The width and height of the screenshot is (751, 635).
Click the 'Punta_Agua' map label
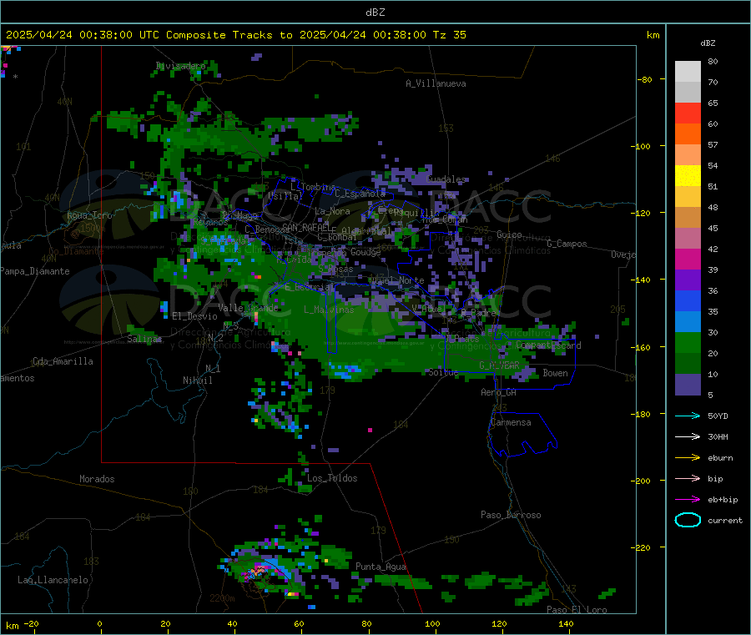click(381, 567)
